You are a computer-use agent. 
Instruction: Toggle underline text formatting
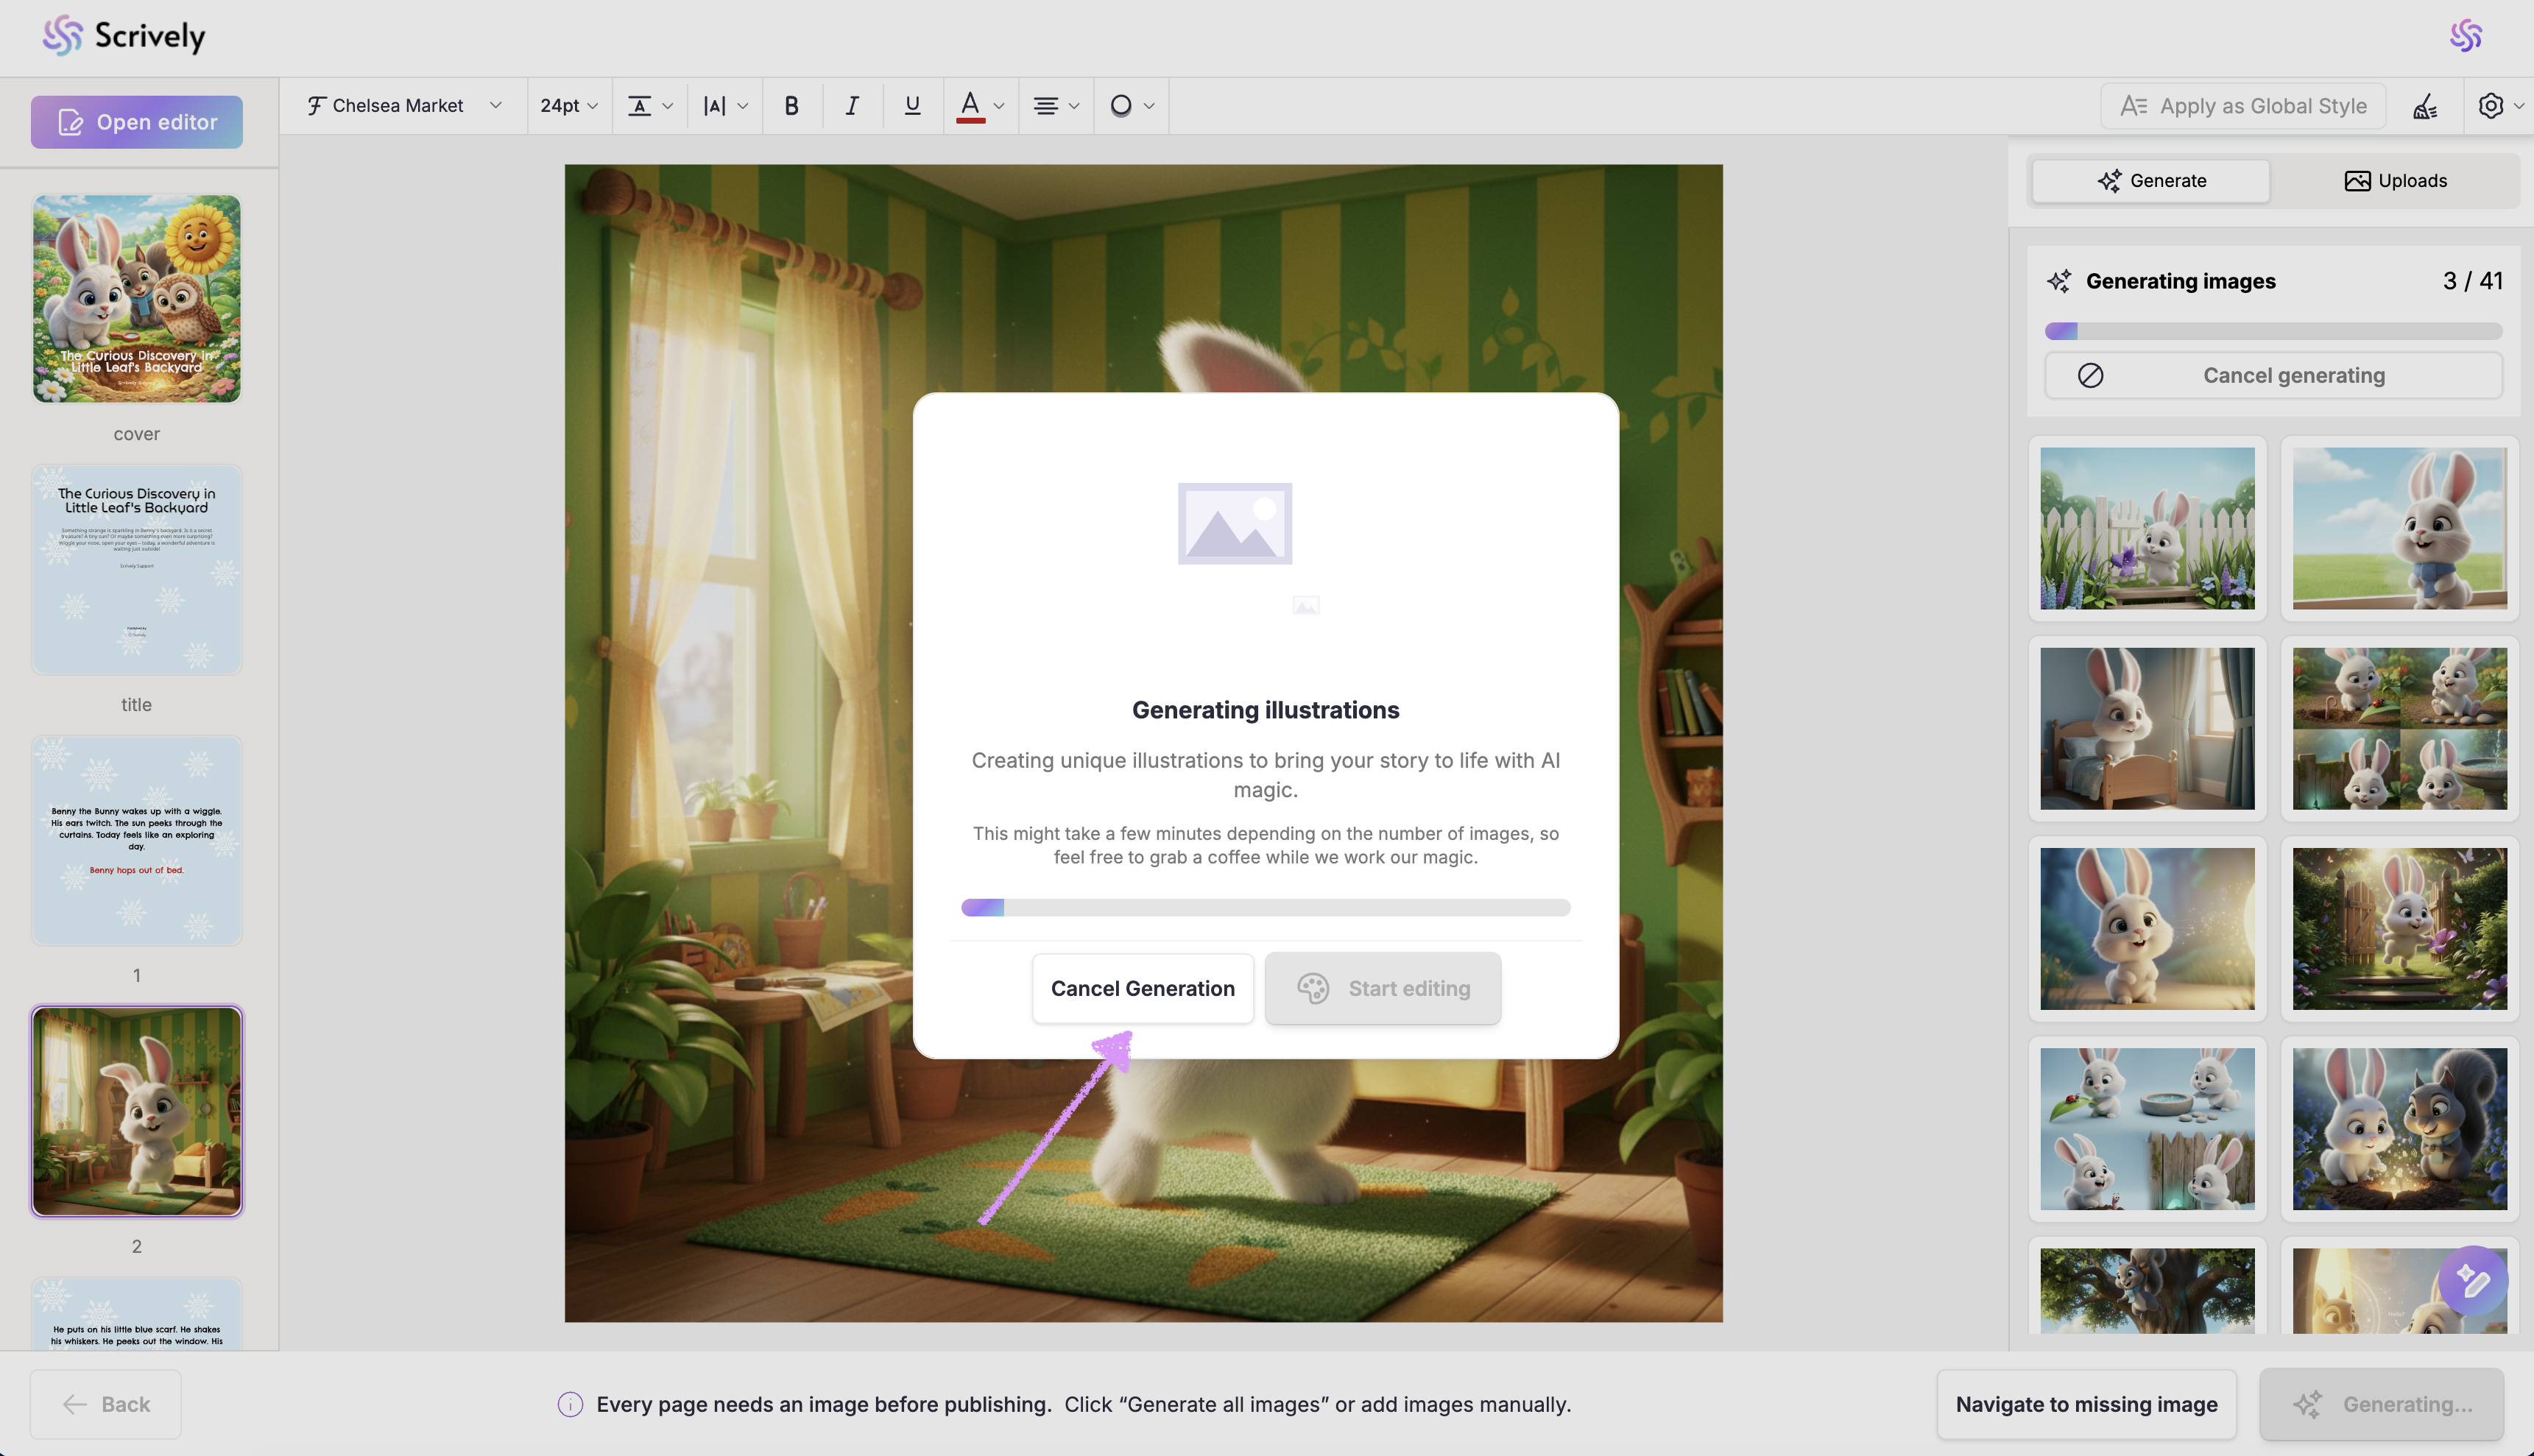pyautogui.click(x=912, y=106)
